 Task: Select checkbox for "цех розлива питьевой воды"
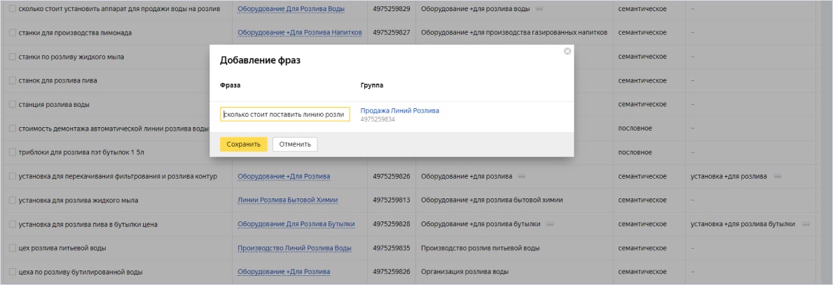13,248
